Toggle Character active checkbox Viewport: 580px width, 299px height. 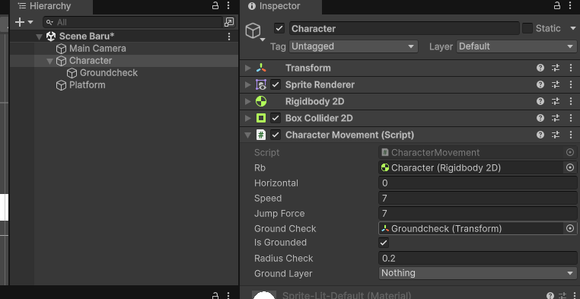pos(279,28)
